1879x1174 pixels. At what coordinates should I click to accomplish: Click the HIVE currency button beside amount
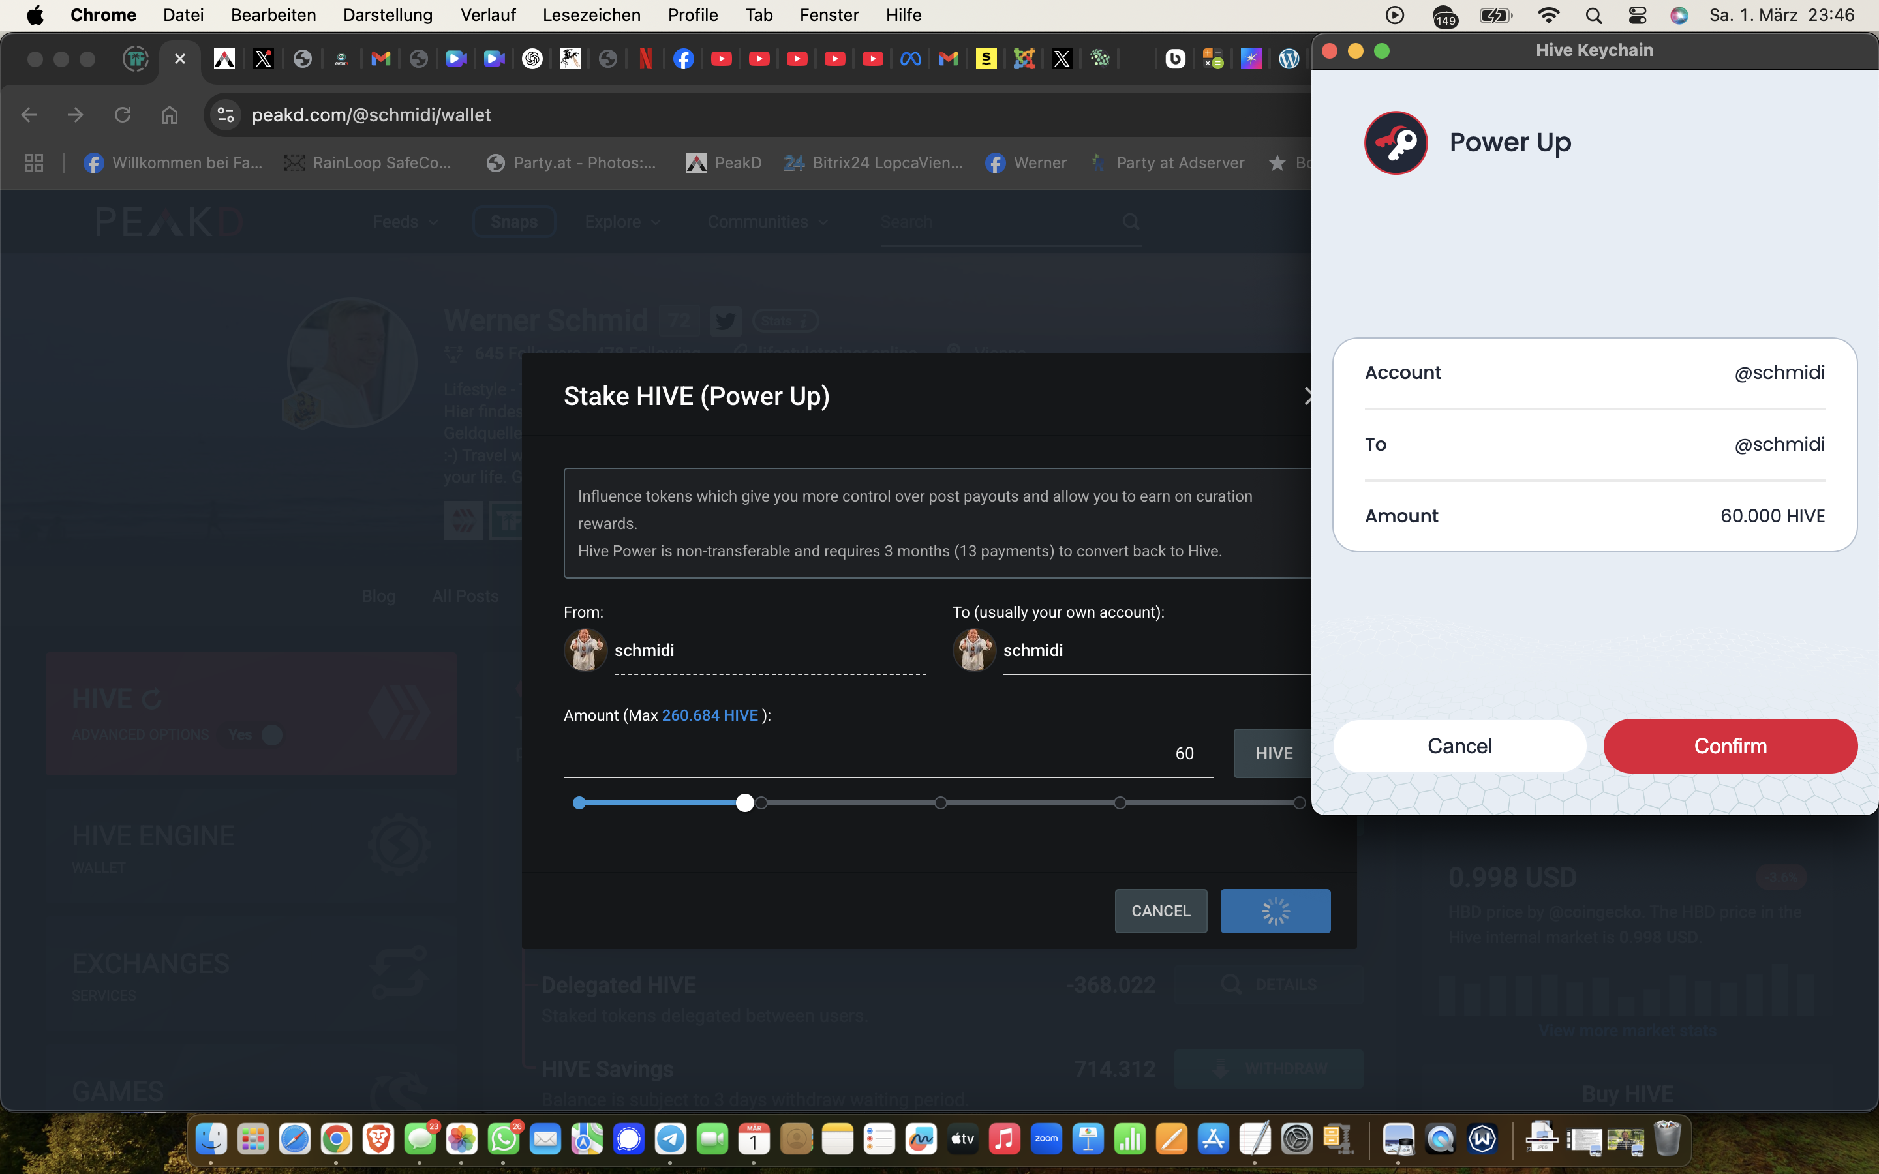coord(1274,753)
